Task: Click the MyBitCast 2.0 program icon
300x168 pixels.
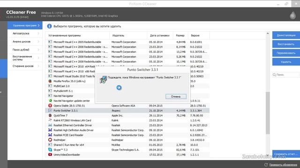Action: click(x=50, y=86)
